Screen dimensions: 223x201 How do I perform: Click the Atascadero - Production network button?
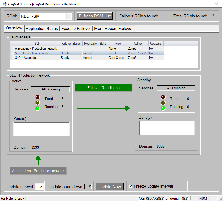click(38, 171)
